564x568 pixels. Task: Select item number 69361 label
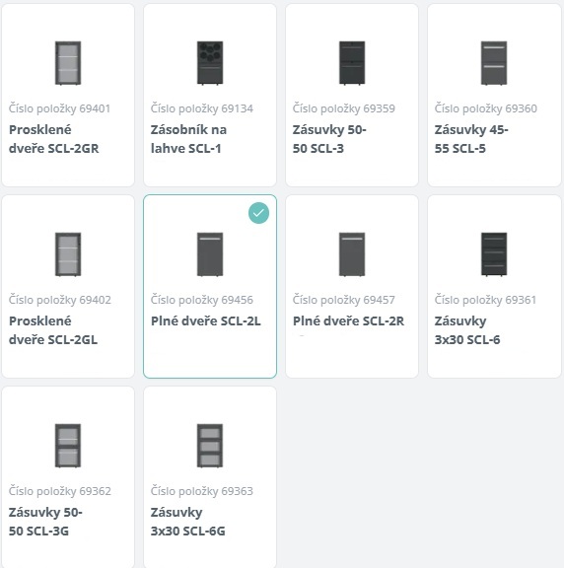(485, 300)
